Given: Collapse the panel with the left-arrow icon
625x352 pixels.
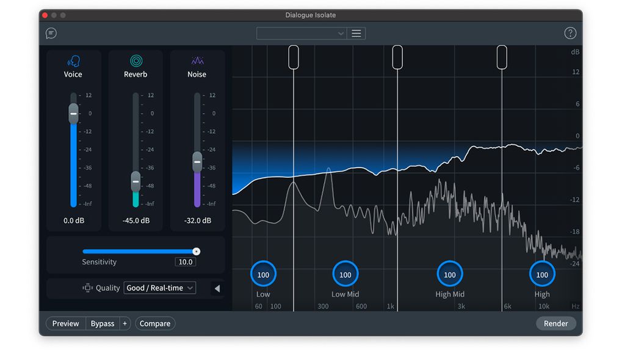Looking at the screenshot, I should [x=217, y=288].
